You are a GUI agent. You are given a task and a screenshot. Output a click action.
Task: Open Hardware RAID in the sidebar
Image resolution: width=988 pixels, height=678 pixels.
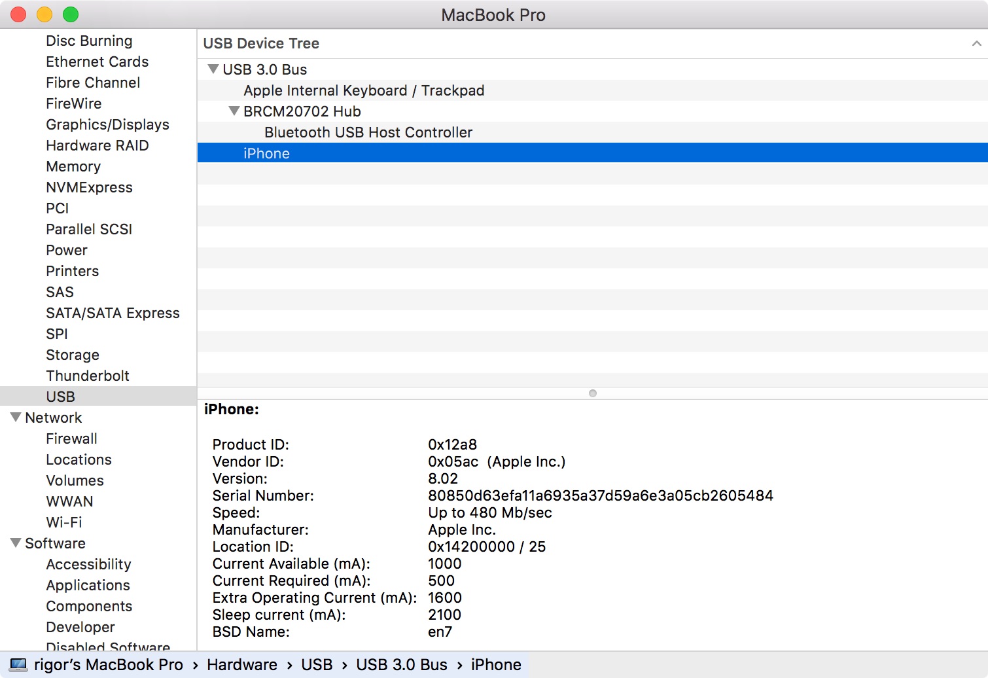tap(97, 145)
